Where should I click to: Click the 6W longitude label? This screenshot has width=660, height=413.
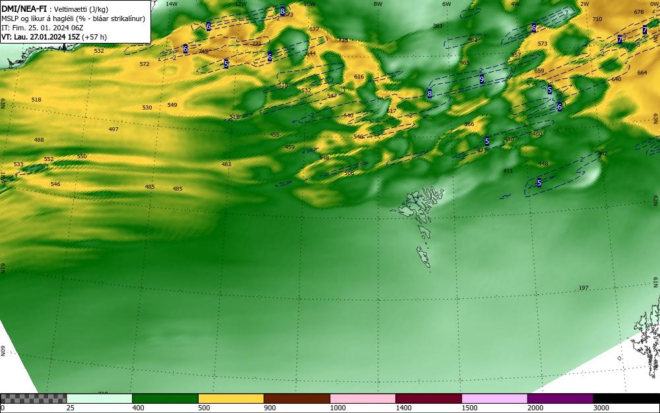click(x=447, y=4)
